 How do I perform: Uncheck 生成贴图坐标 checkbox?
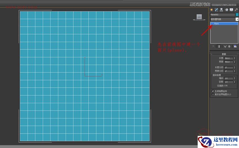pos(213,91)
